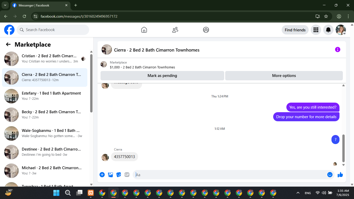
Task: Click the message text field
Action: (230, 175)
